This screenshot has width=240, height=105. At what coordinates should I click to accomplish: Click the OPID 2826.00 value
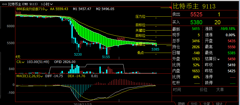[65, 62]
